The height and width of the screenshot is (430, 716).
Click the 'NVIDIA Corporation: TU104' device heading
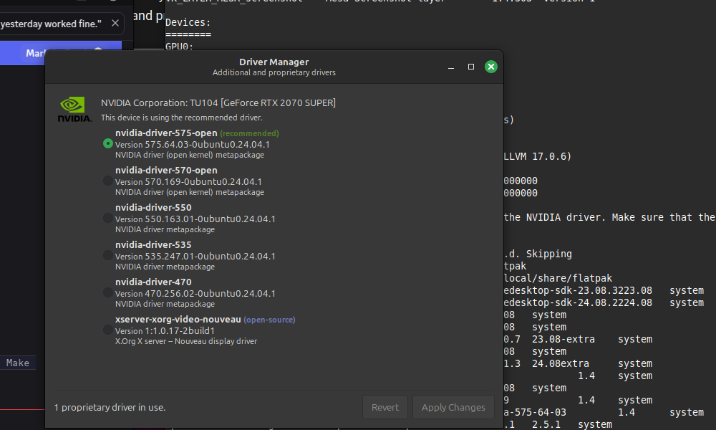pyautogui.click(x=218, y=102)
